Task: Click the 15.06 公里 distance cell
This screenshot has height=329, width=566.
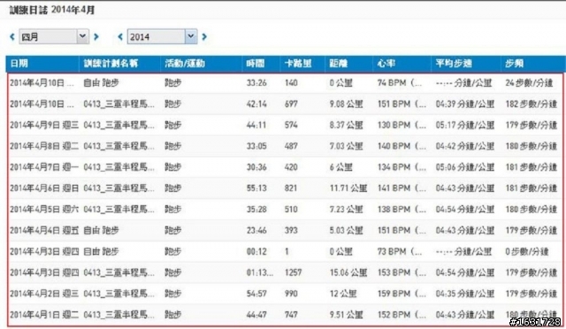Action: coord(348,272)
